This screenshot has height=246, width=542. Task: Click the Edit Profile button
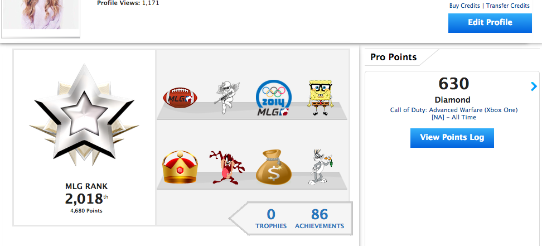pos(490,23)
